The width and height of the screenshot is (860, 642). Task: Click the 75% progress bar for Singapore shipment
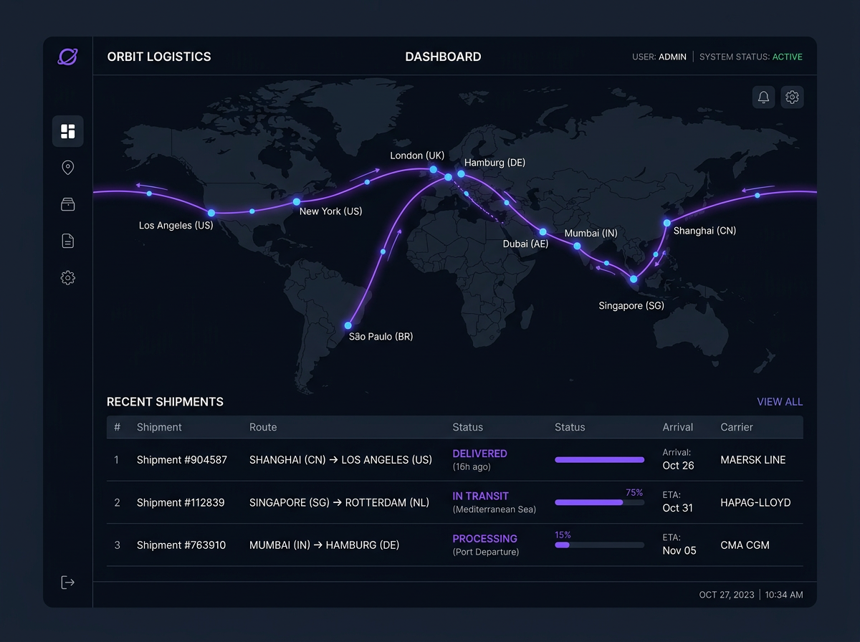(599, 502)
